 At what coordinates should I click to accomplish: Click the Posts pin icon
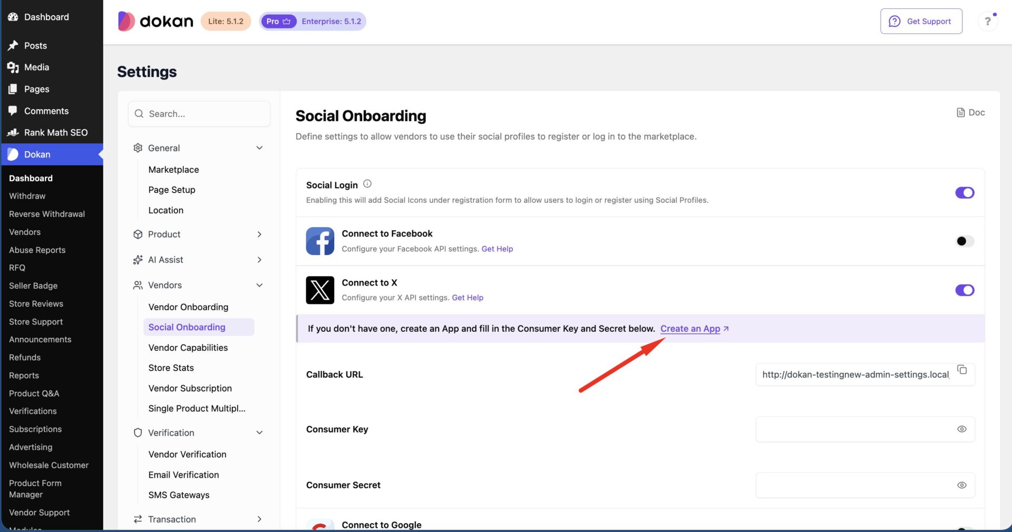click(13, 46)
